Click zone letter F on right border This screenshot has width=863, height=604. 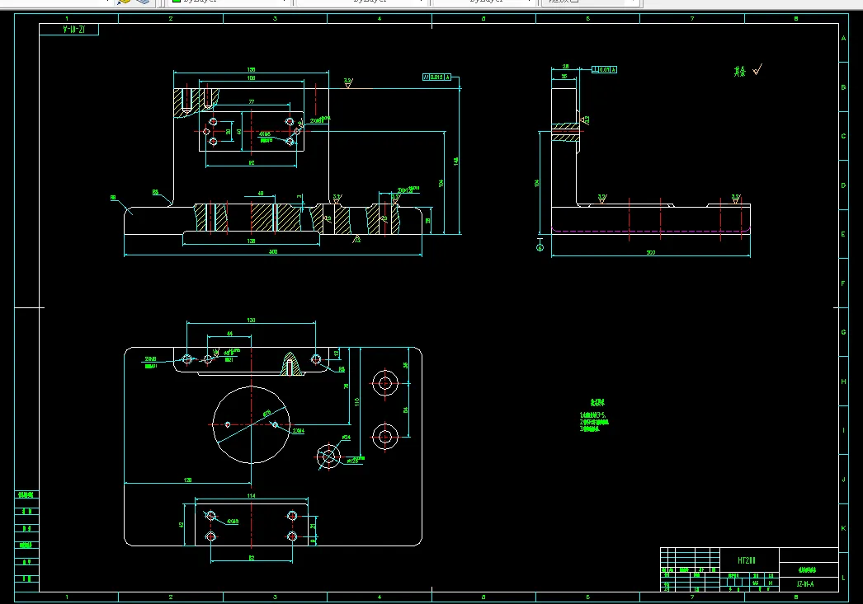coord(843,283)
